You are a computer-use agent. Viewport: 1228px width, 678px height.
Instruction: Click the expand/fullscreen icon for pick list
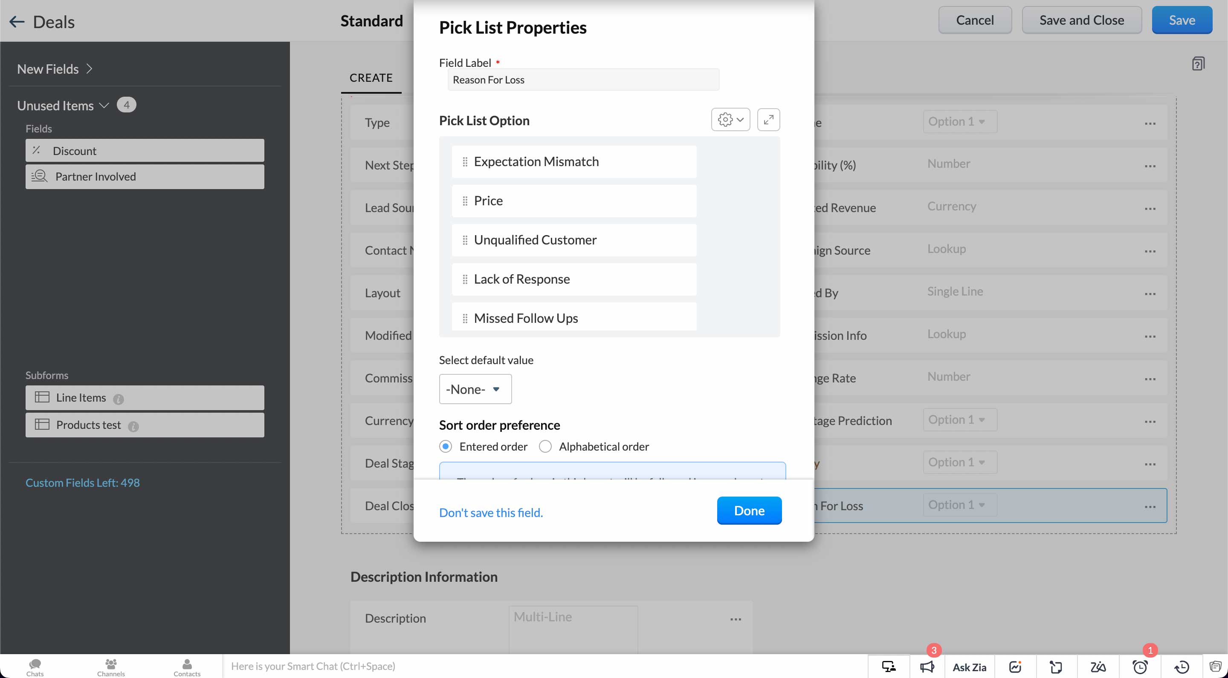[x=768, y=119]
